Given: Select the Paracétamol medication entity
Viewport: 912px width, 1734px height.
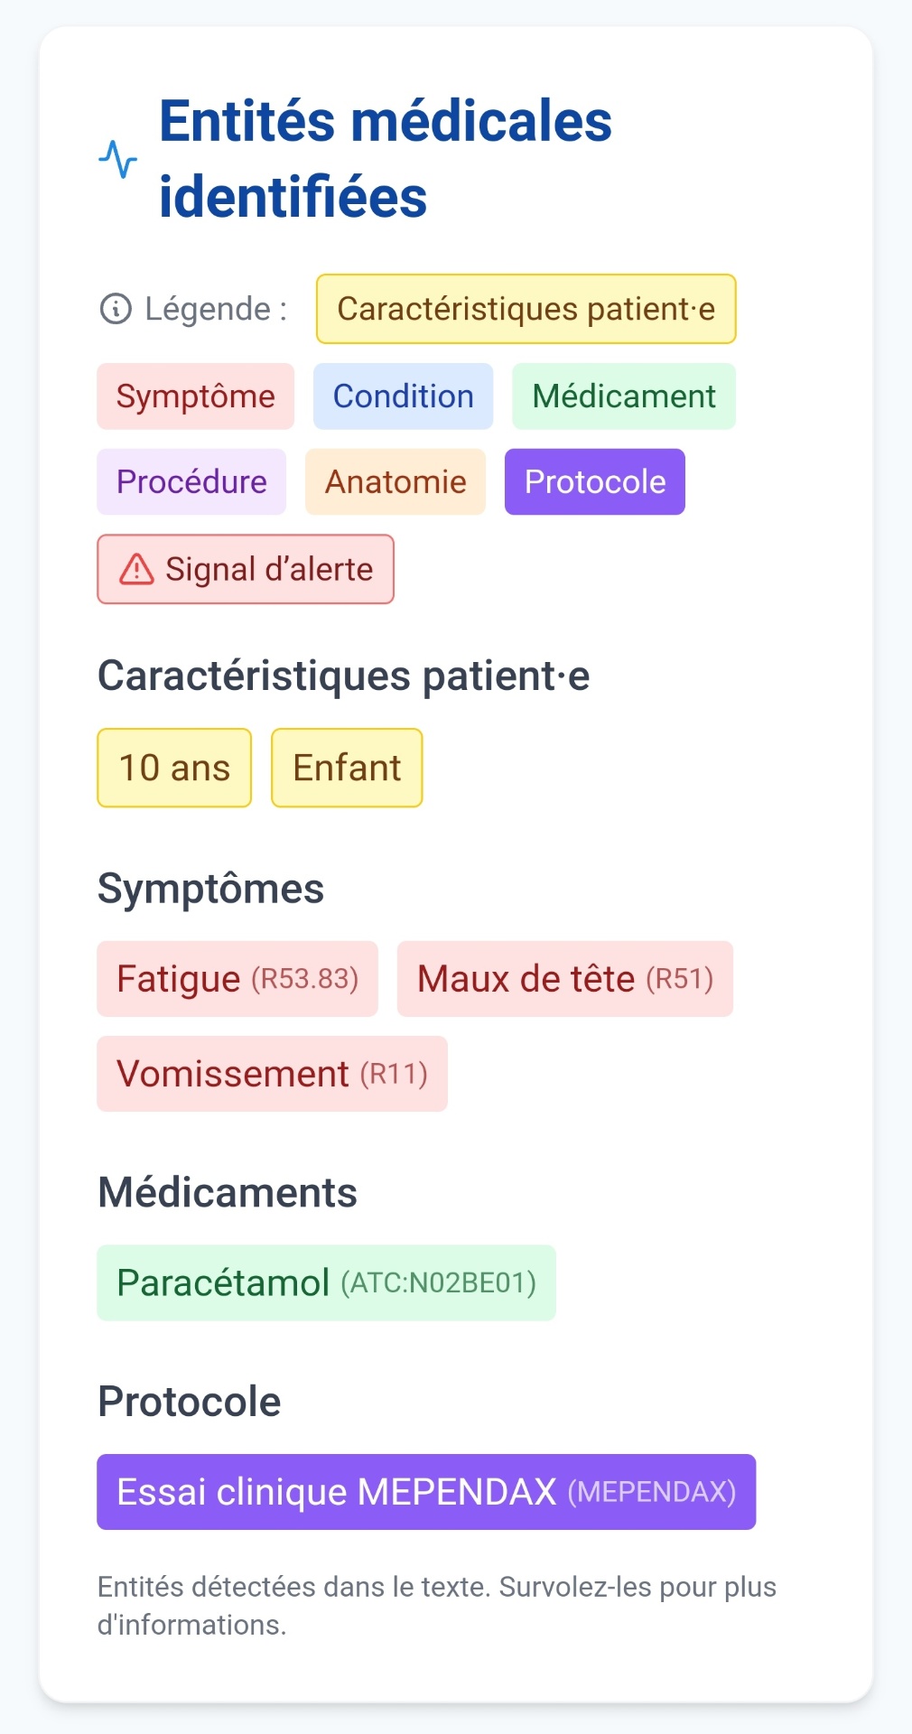Looking at the screenshot, I should pyautogui.click(x=326, y=1282).
